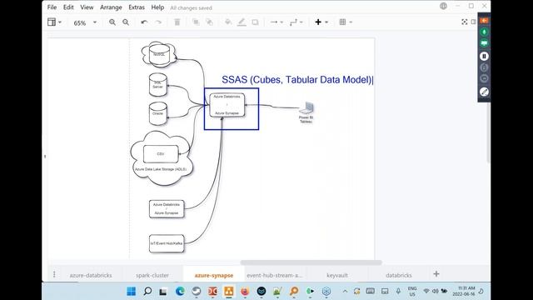Click the language globe icon
The width and height of the screenshot is (533, 300).
[x=443, y=6]
